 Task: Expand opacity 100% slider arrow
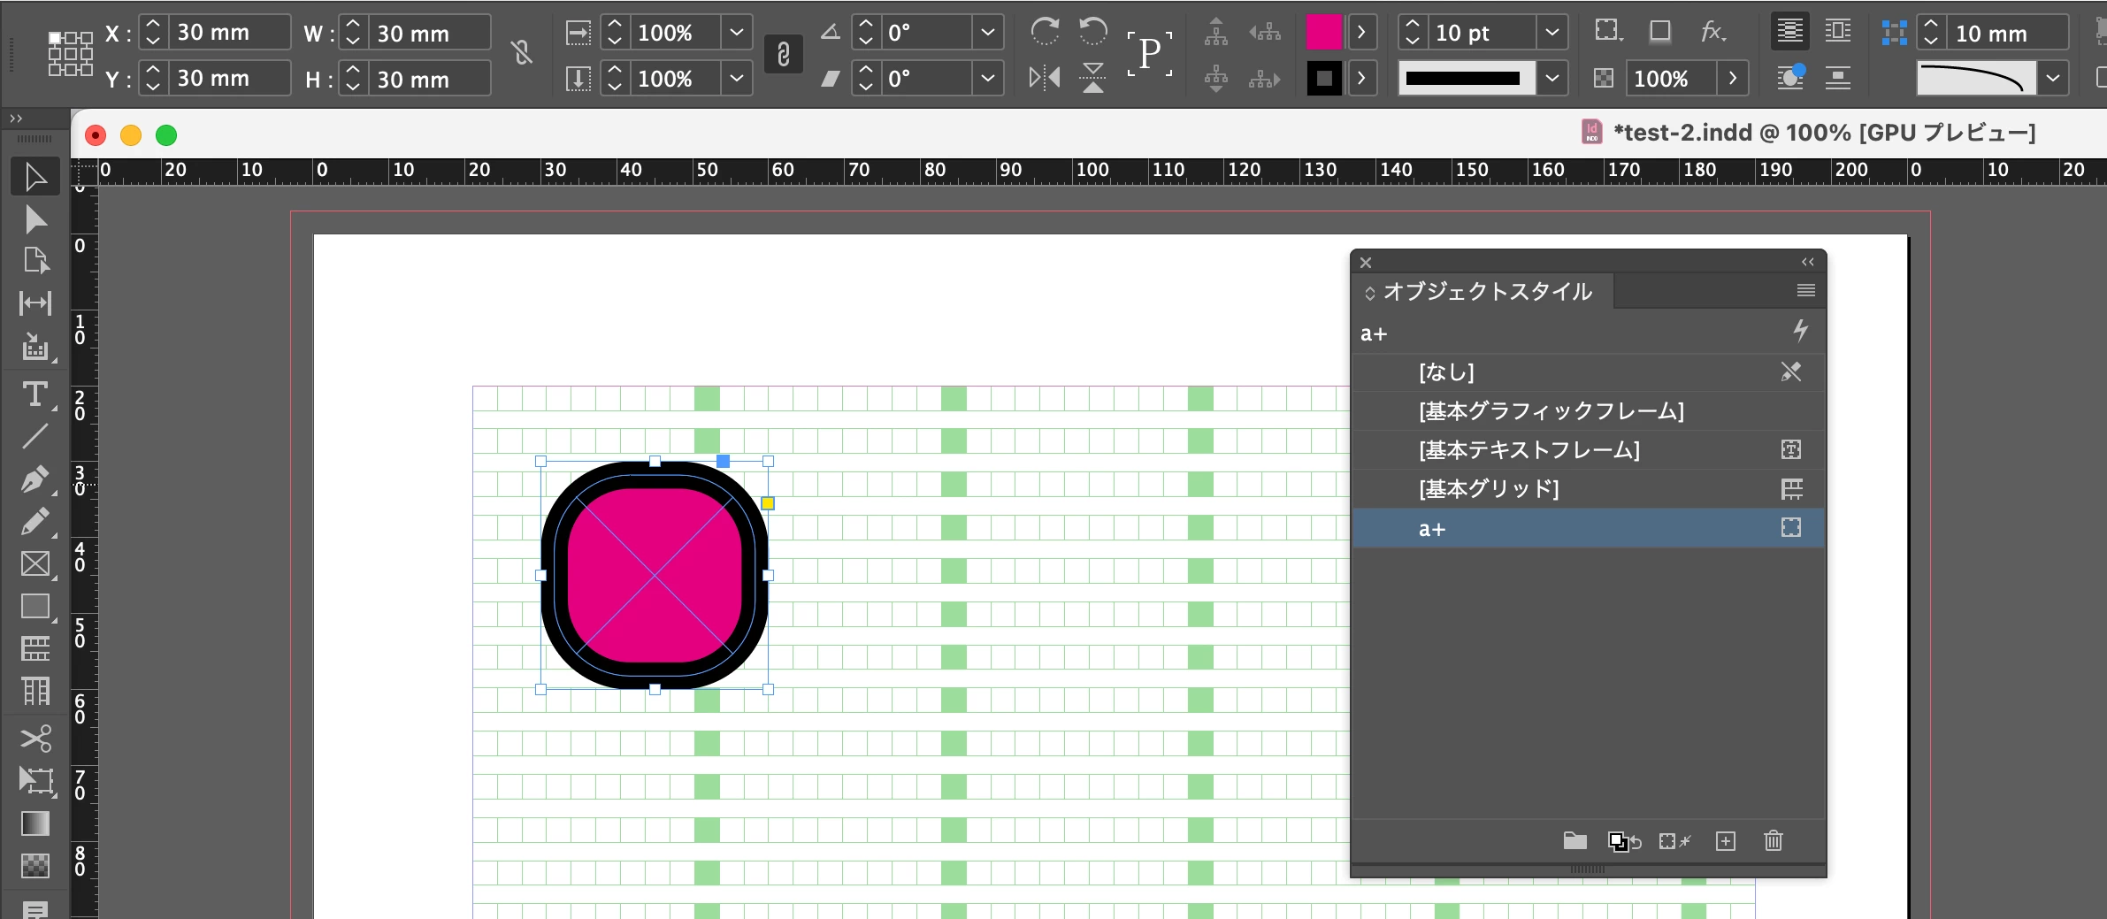click(1733, 79)
